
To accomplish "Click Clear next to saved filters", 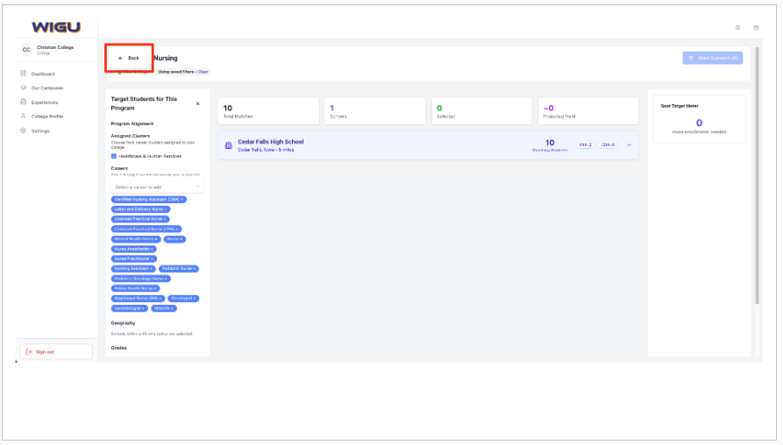I will 203,72.
